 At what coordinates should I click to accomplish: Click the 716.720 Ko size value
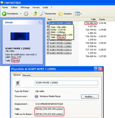[x=91, y=36]
